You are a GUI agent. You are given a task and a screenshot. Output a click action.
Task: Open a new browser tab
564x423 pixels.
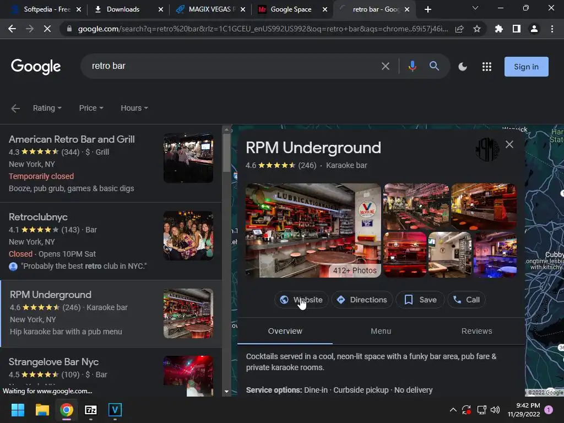click(427, 9)
